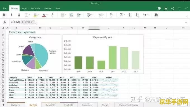Viewport: 190px width, 107px height.
Task: Expand fill color dropdown arrow
Action: [38, 15]
